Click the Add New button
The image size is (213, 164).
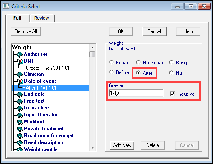(122, 145)
